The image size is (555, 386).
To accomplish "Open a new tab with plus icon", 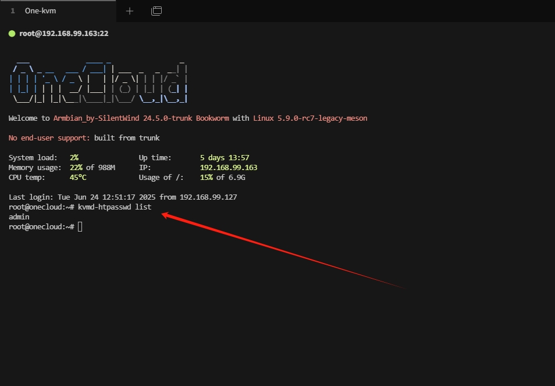I will point(130,11).
